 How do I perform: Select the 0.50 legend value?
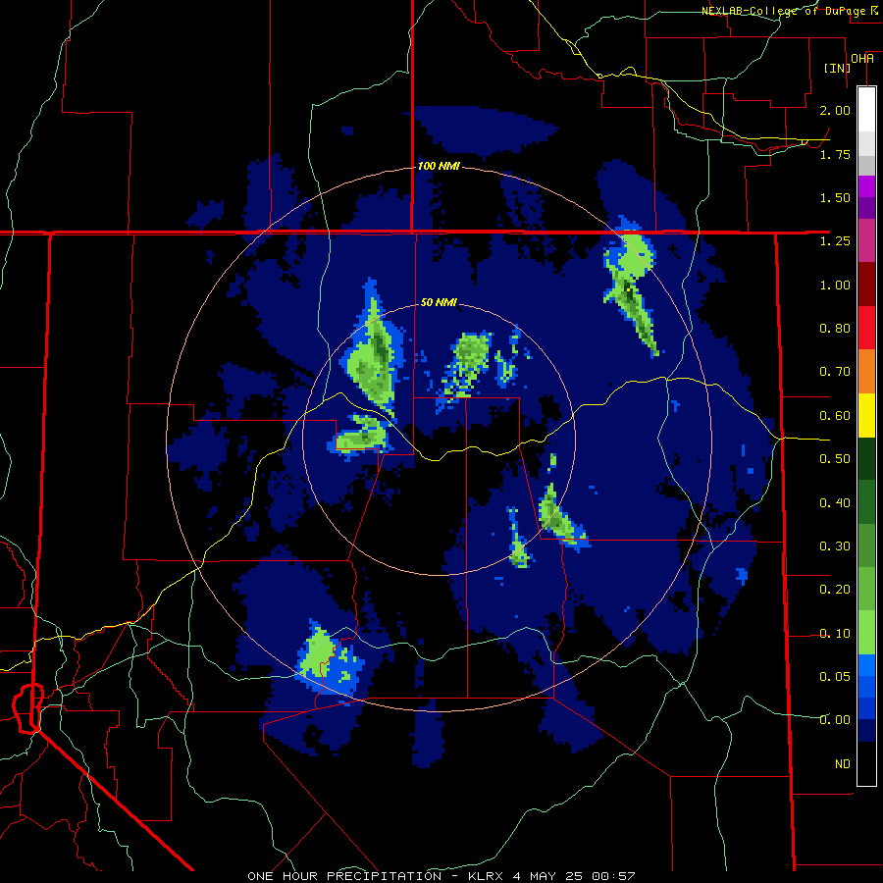(835, 459)
